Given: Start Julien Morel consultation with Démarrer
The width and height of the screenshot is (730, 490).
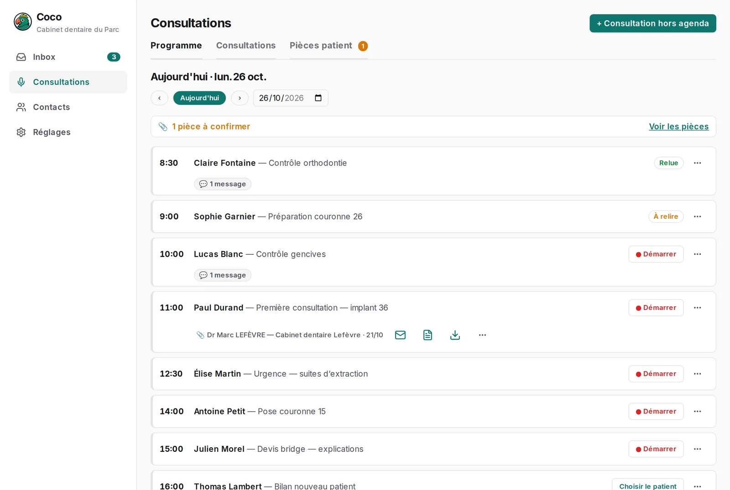Looking at the screenshot, I should tap(656, 449).
